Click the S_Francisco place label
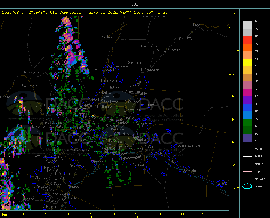The height and width of the screenshot is (218, 270). (118, 66)
